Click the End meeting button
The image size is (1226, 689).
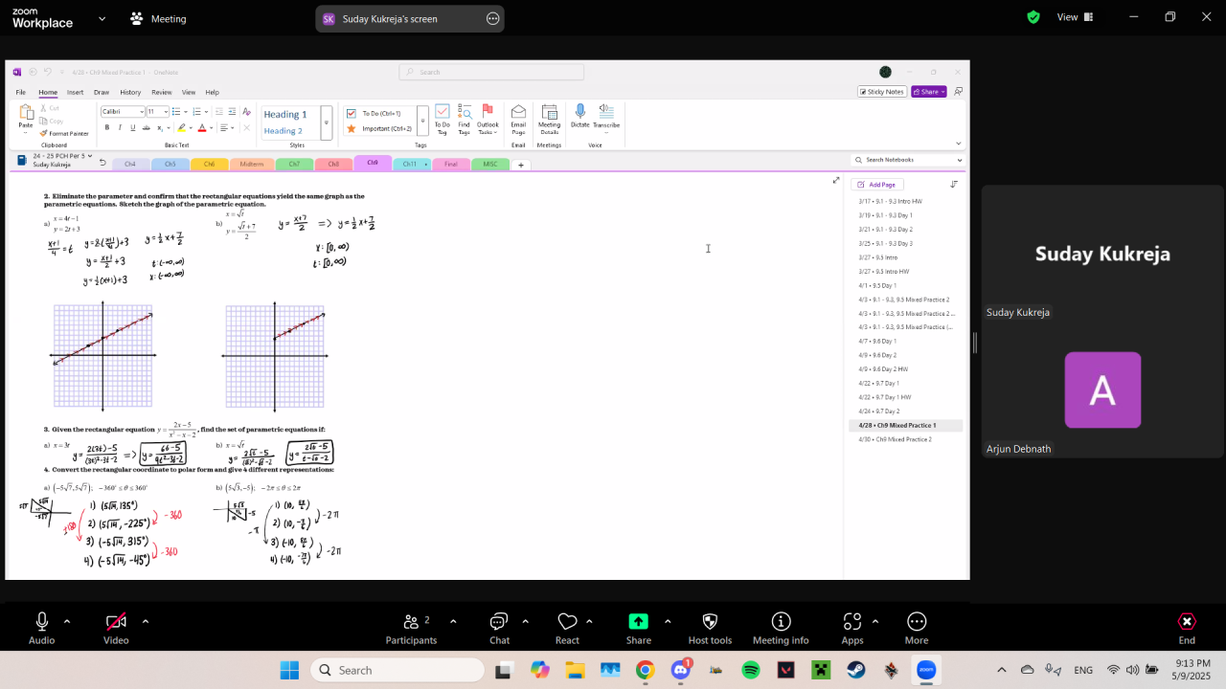coord(1187,628)
